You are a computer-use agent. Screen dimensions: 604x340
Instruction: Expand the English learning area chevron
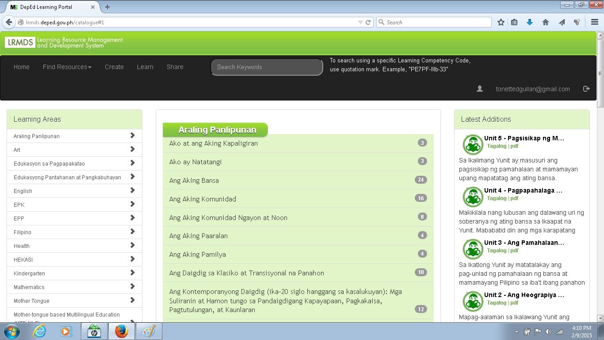click(x=132, y=191)
